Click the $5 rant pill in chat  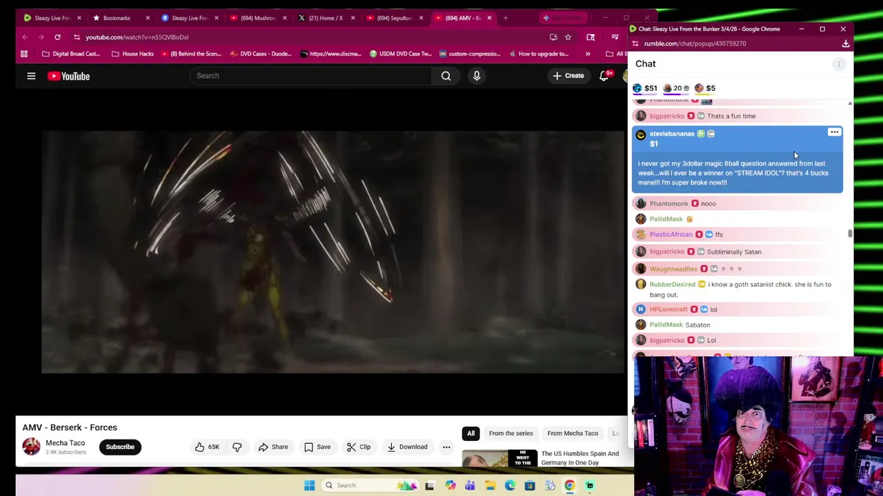[x=705, y=88]
